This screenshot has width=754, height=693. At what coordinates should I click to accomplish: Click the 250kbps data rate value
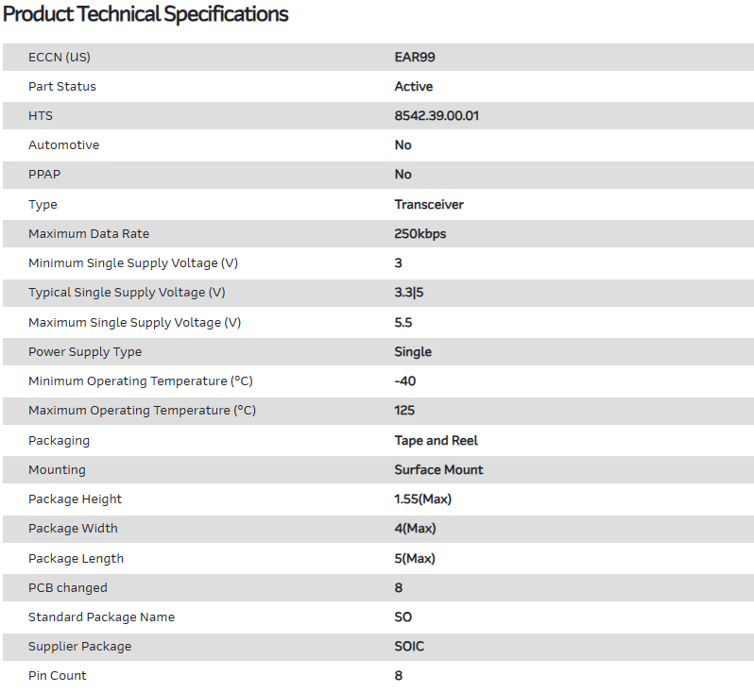(420, 233)
